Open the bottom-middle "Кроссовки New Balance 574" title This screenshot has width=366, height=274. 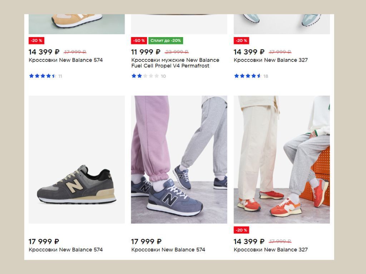tap(168, 250)
